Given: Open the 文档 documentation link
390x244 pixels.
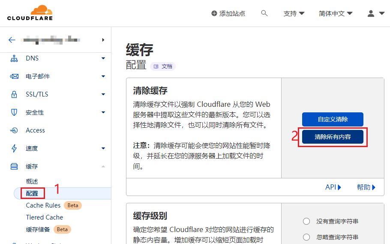Looking at the screenshot, I should pyautogui.click(x=163, y=66).
